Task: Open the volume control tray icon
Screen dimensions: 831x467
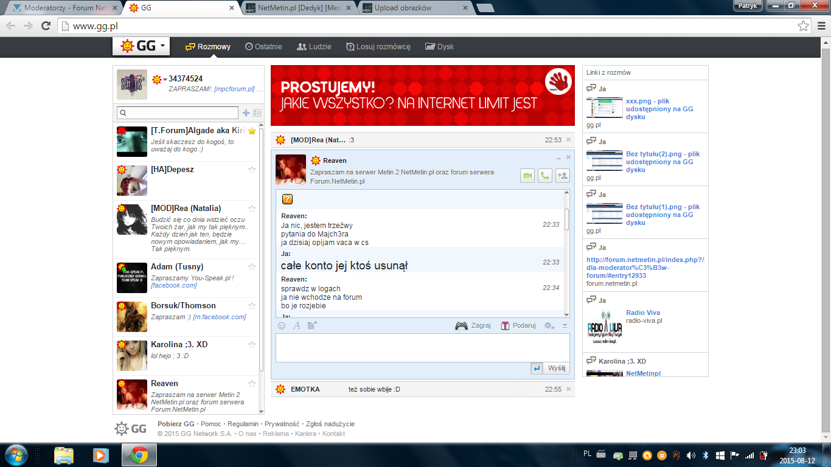Action: (x=690, y=455)
